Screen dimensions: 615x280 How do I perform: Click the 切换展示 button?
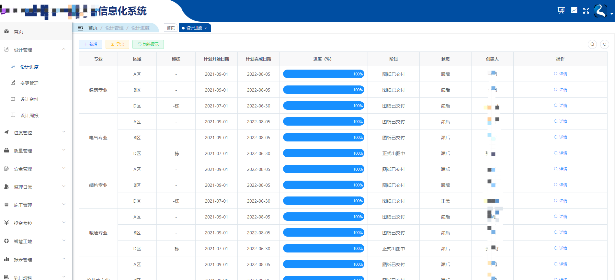click(148, 44)
